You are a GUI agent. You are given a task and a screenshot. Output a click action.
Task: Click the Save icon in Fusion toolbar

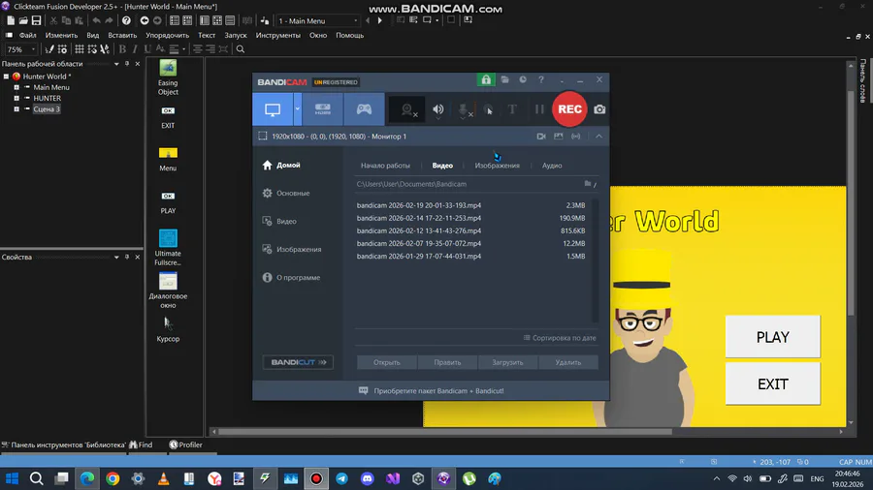(36, 20)
